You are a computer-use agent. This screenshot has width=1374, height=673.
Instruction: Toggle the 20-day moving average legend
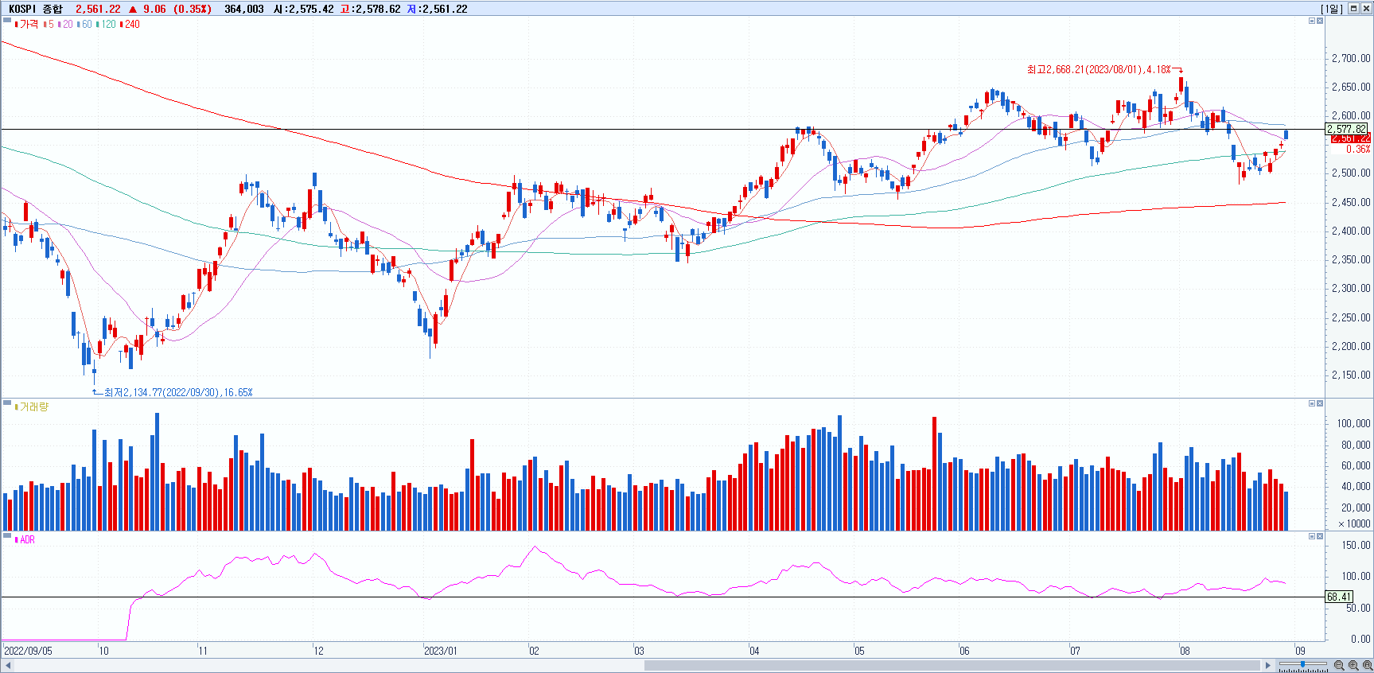pyautogui.click(x=66, y=25)
